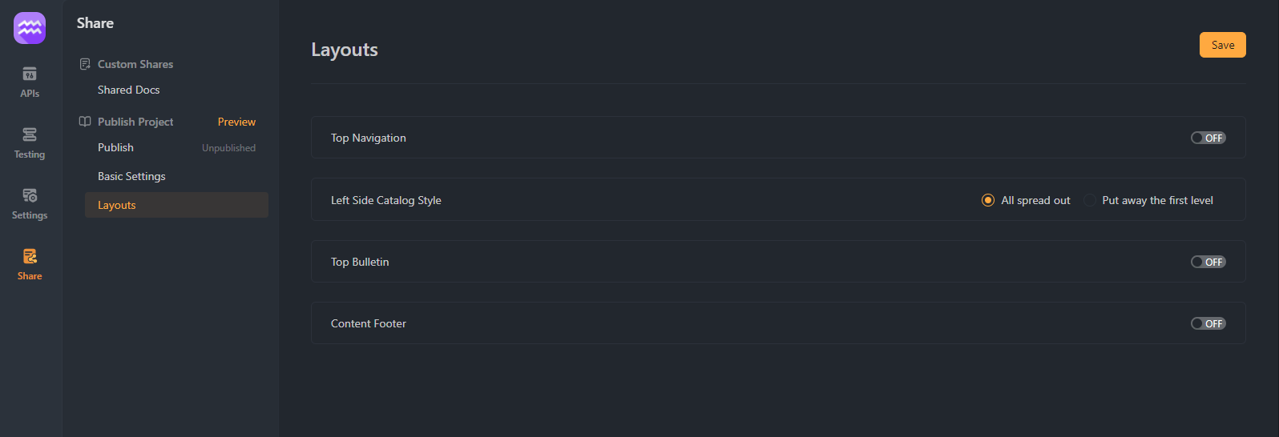
Task: Click the orange Save button
Action: (1223, 45)
